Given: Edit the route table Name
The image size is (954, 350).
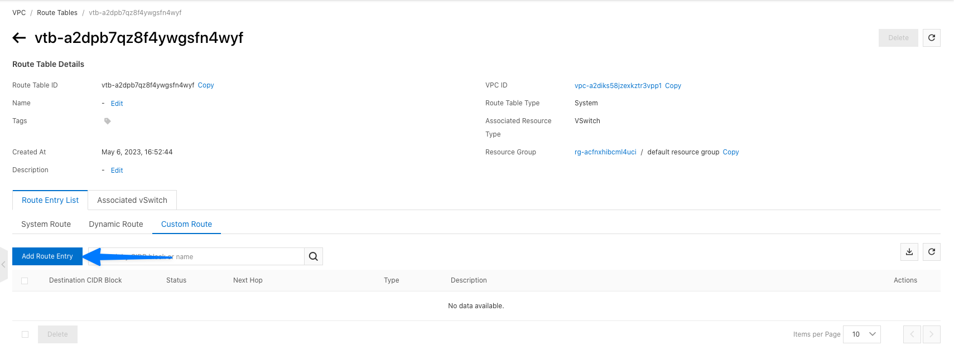Looking at the screenshot, I should [117, 104].
